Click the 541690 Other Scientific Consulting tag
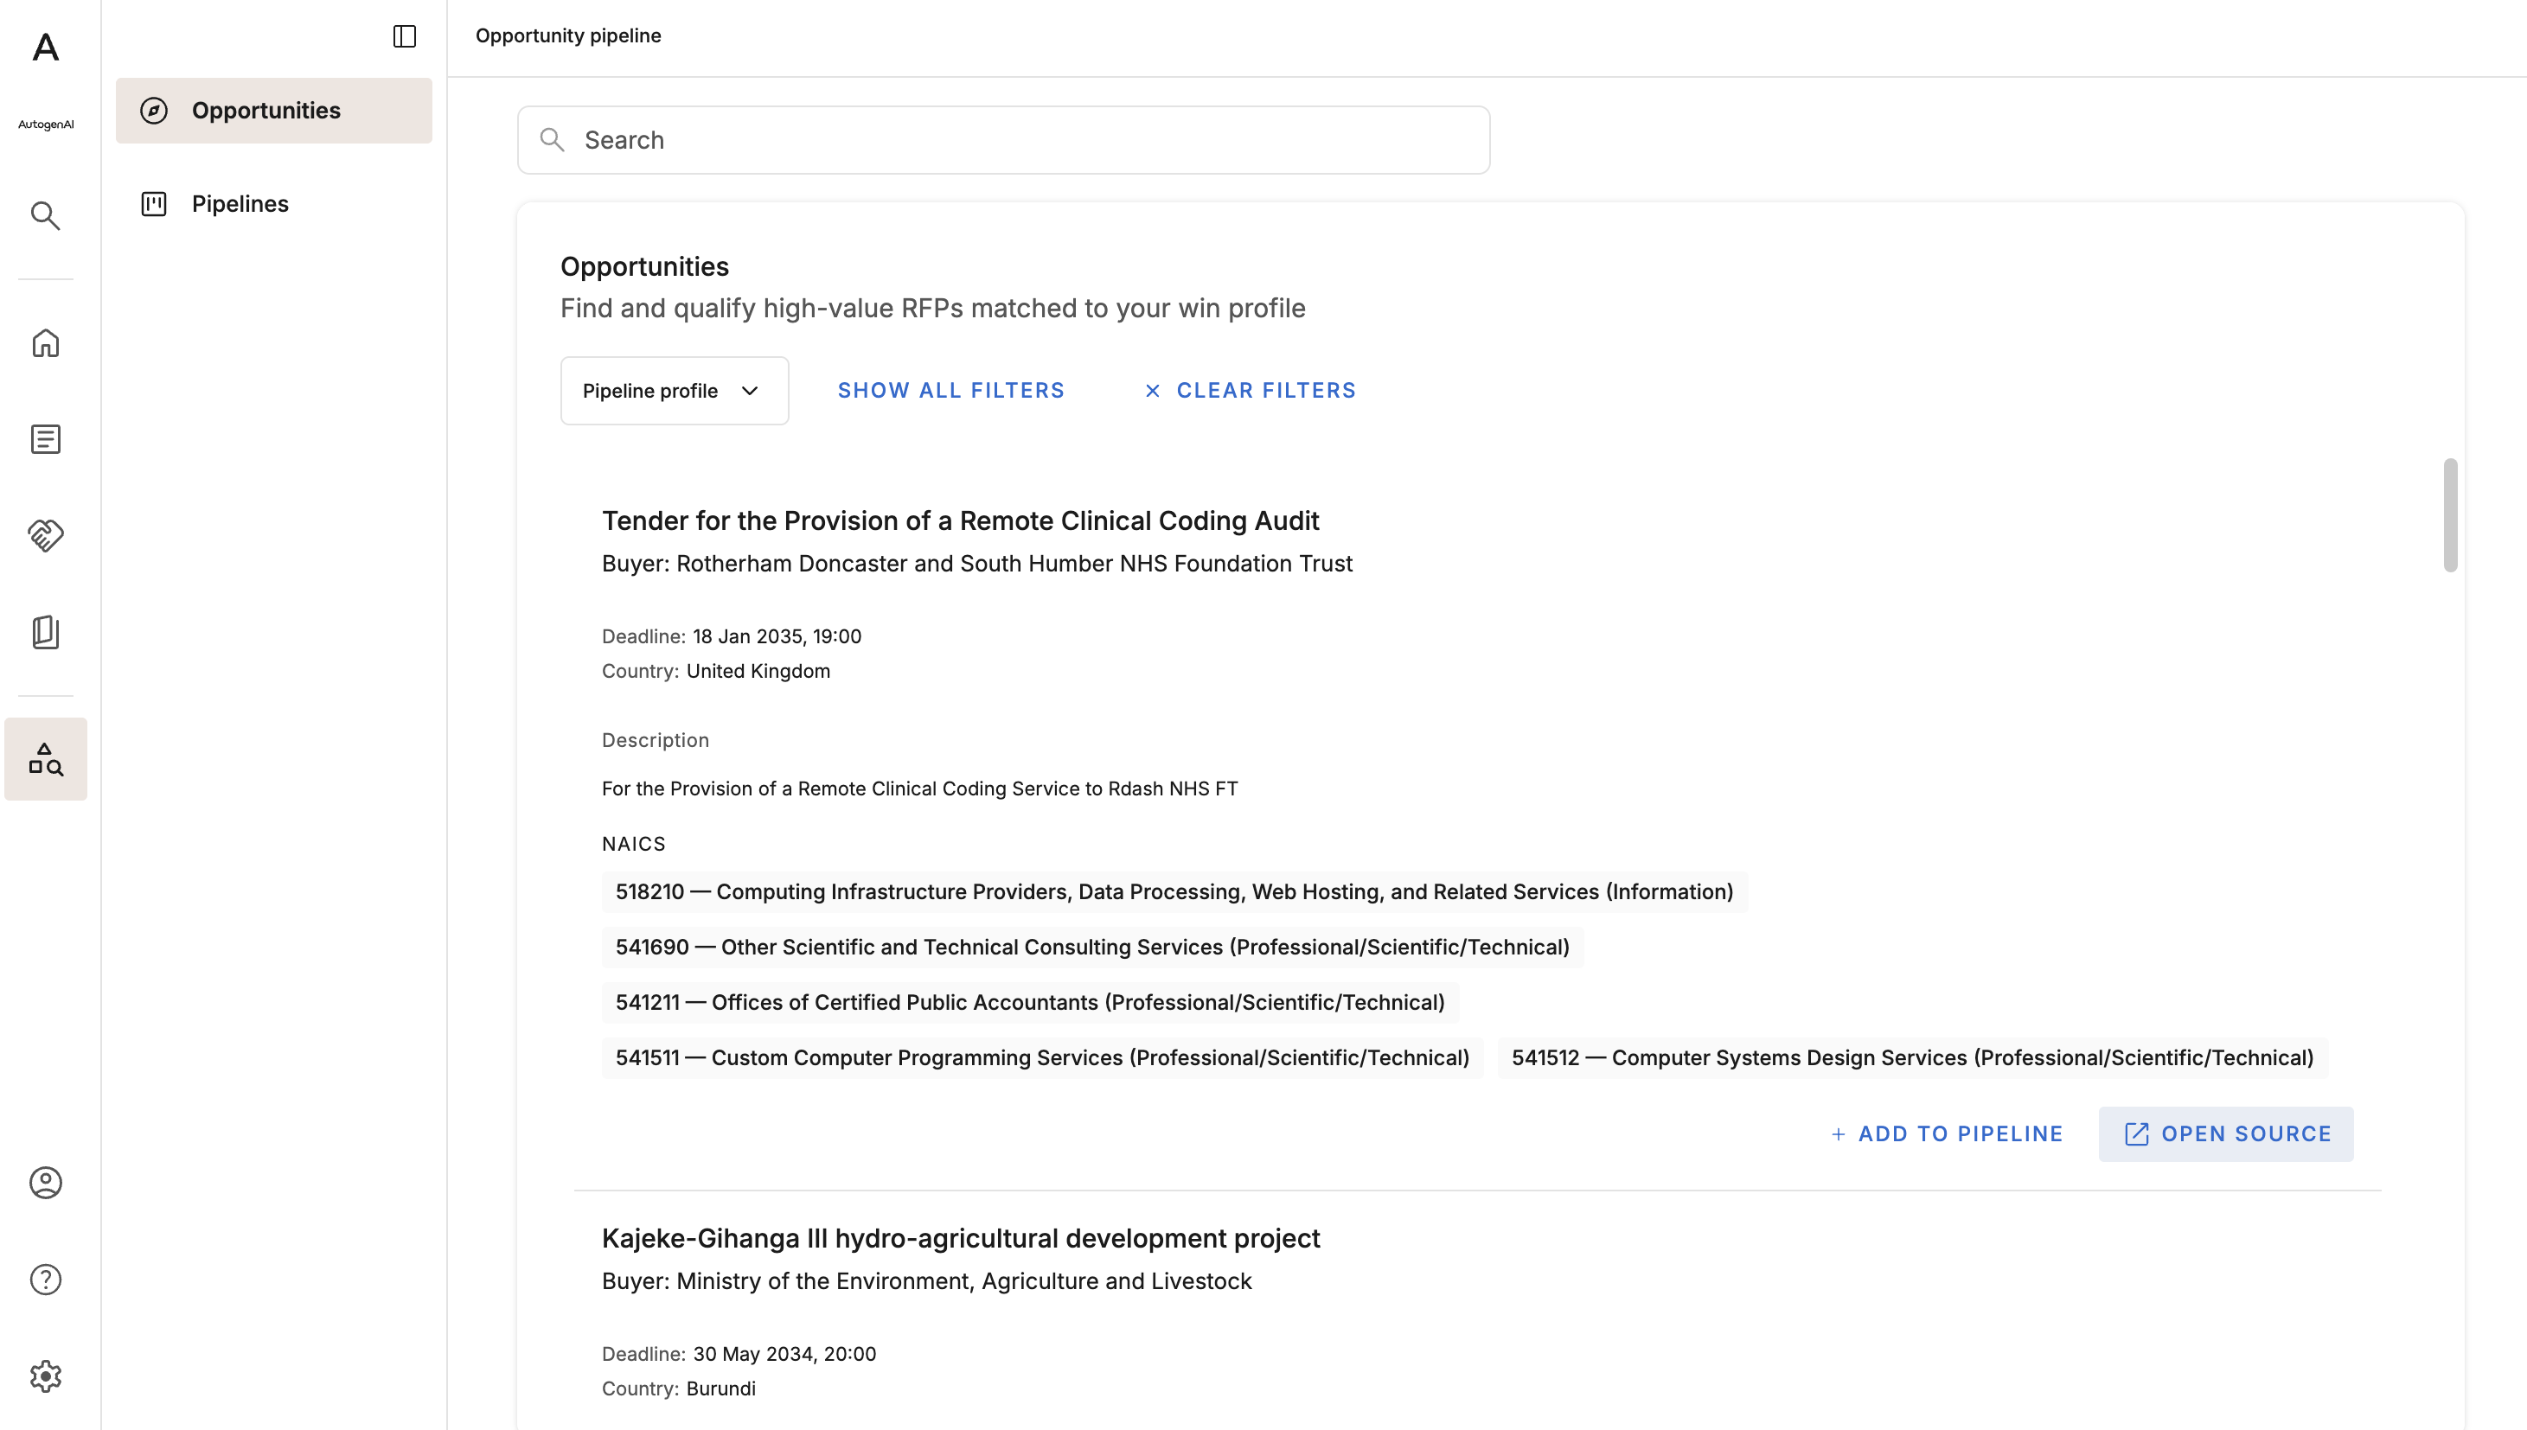The width and height of the screenshot is (2527, 1430). coord(1092,947)
